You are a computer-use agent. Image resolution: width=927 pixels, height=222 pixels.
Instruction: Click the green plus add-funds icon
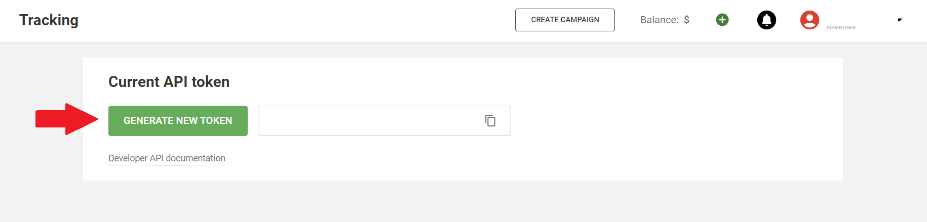pos(722,20)
